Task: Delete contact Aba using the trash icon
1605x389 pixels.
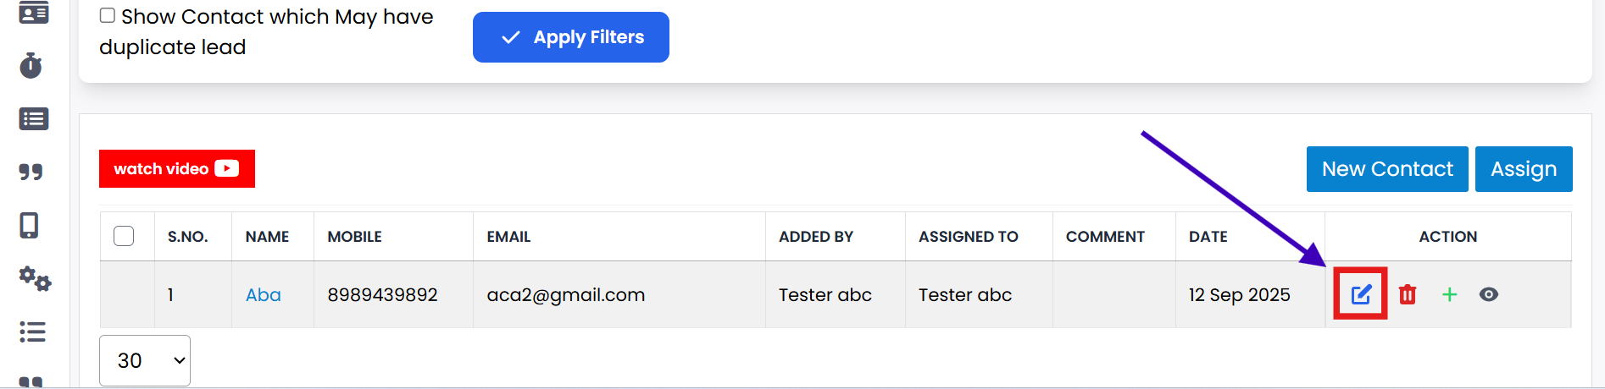Action: coord(1408,294)
